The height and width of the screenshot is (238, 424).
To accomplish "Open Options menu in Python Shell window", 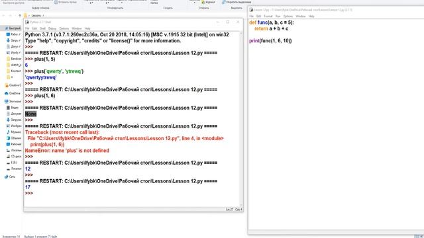I will coord(64,28).
